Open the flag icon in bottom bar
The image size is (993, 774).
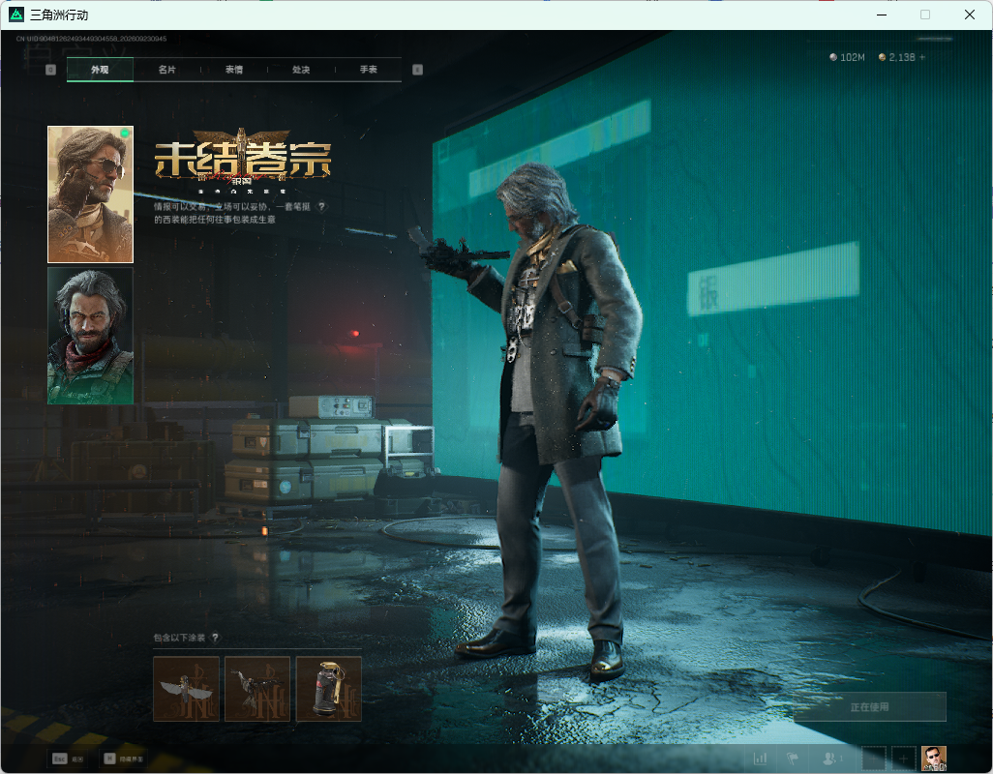pyautogui.click(x=793, y=759)
